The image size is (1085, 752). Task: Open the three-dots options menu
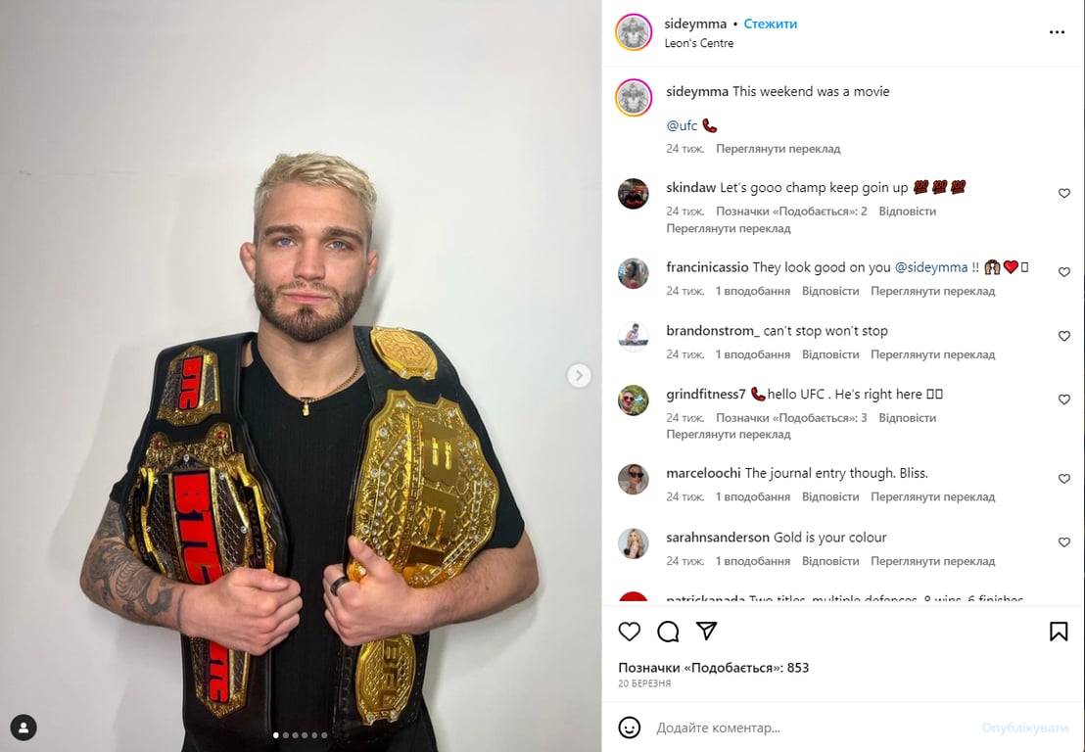pyautogui.click(x=1057, y=32)
